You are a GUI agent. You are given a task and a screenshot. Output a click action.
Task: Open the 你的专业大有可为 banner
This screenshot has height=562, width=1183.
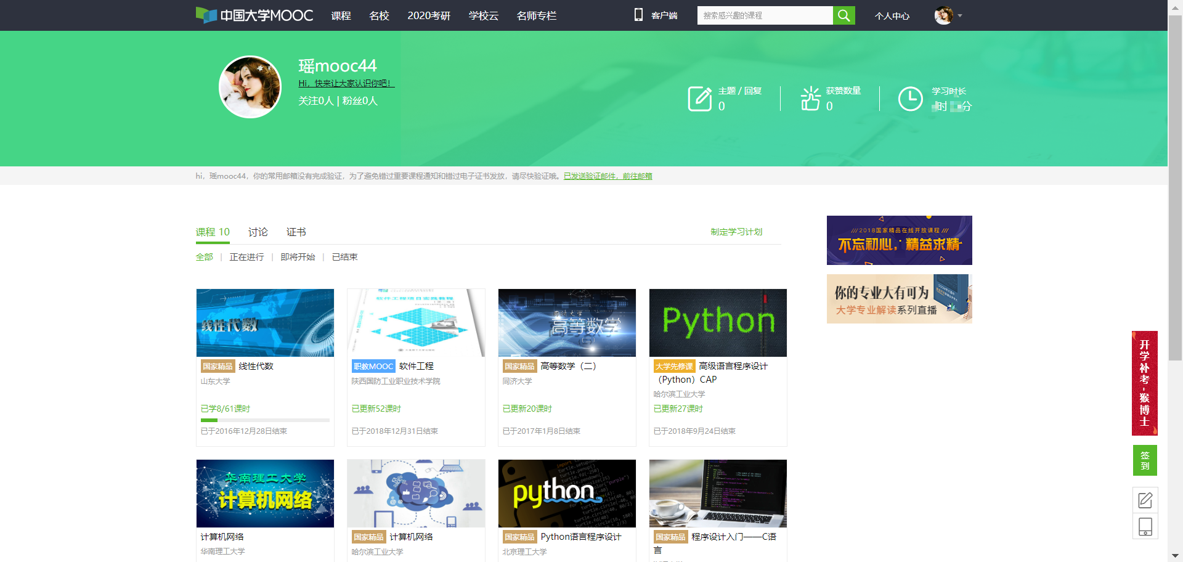click(x=899, y=299)
